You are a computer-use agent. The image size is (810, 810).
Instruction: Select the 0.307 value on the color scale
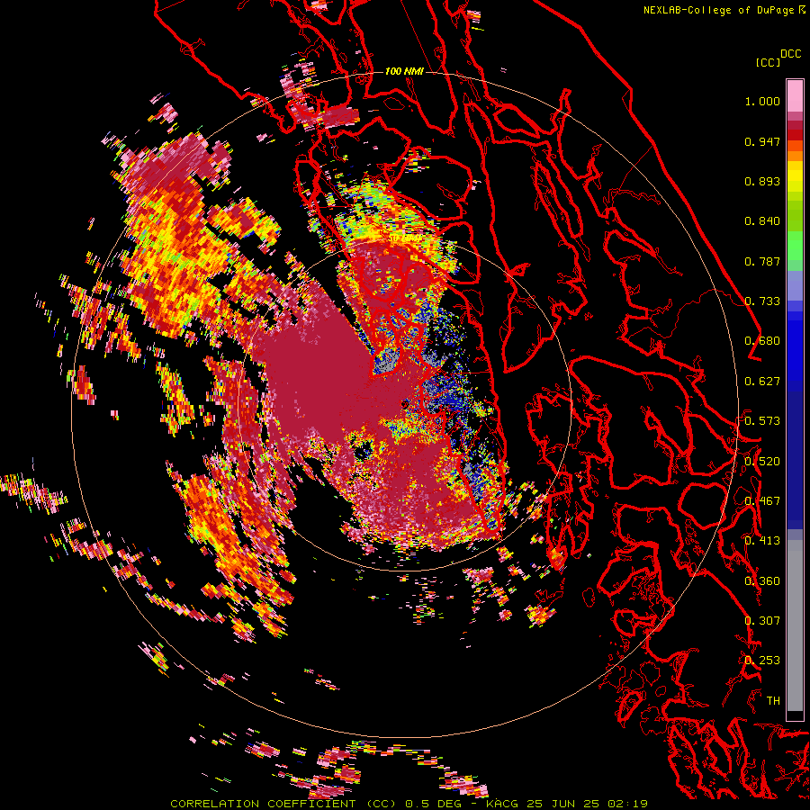click(x=762, y=621)
